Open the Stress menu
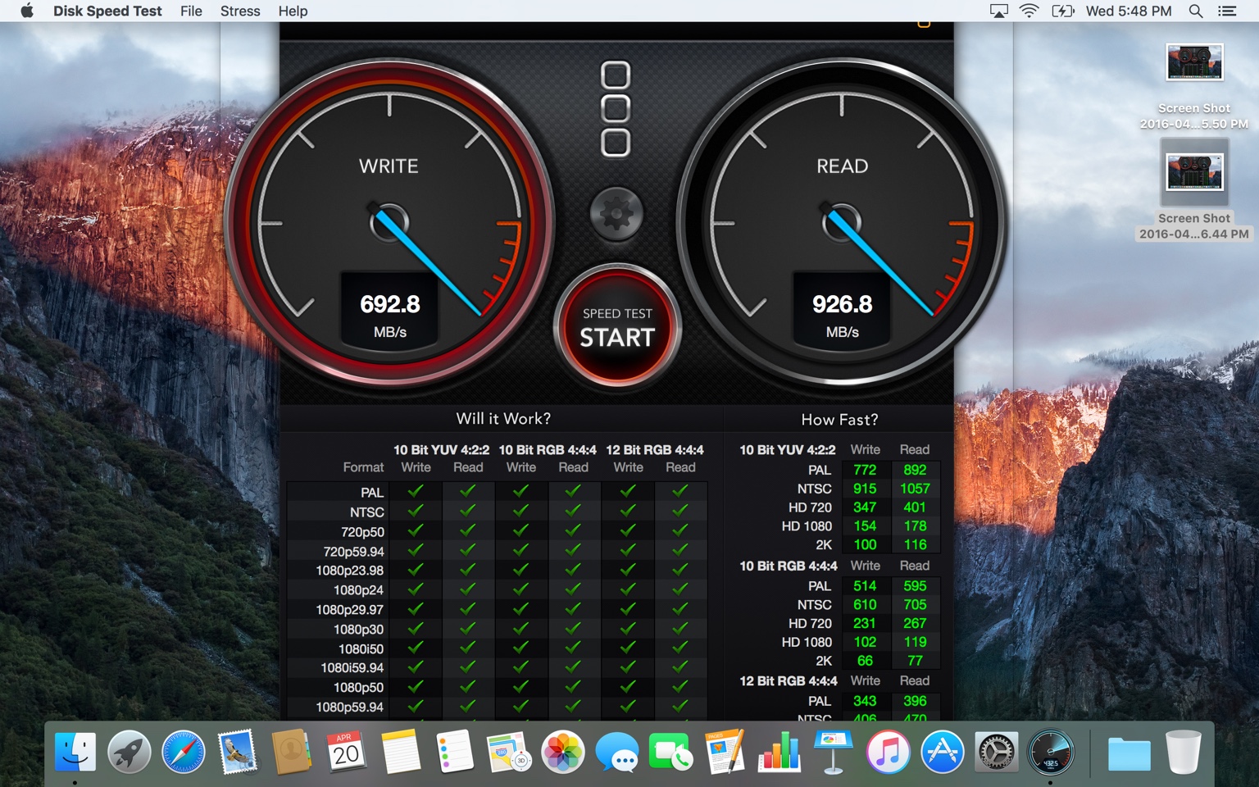Screen dimensions: 1259x787 pos(240,11)
